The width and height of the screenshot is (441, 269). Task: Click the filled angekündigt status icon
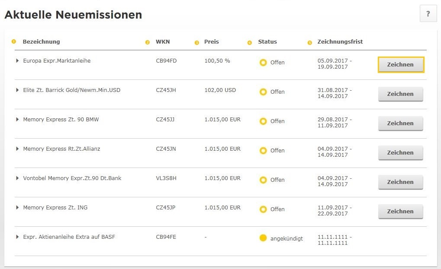(x=263, y=238)
